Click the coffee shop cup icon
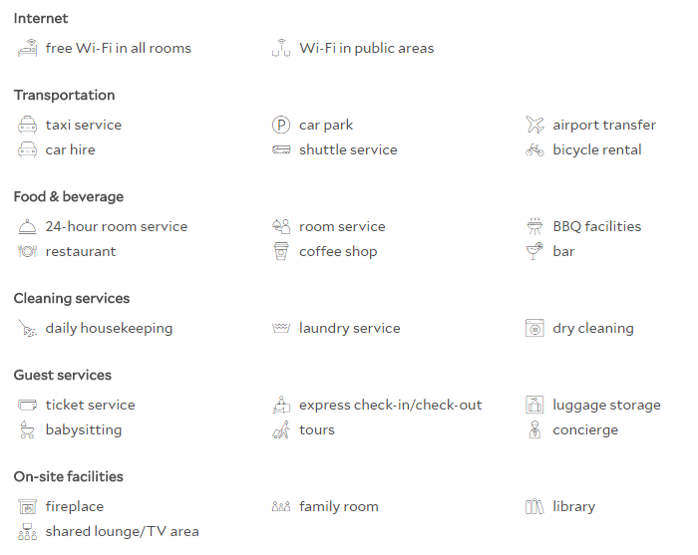The width and height of the screenshot is (698, 555). point(281,251)
